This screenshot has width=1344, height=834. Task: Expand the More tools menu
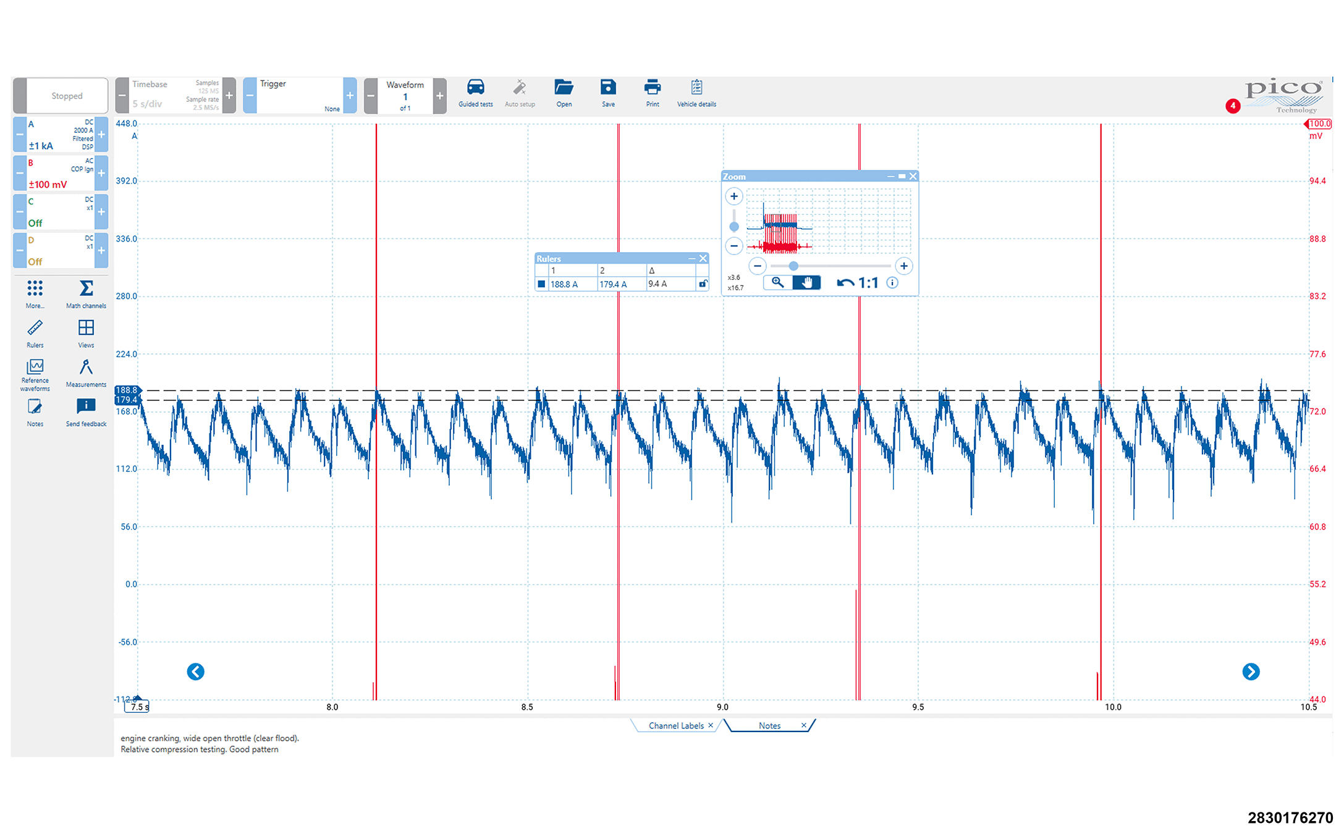pos(35,289)
